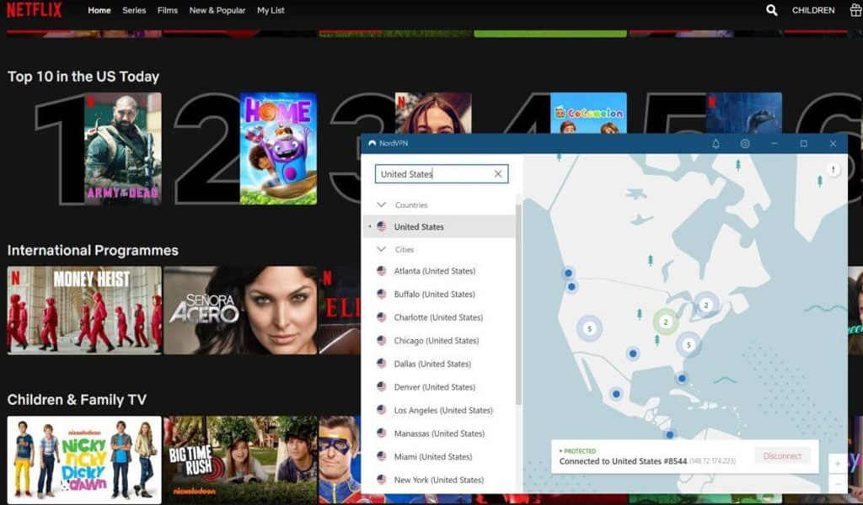Select the green cluster marker labeled 2
Screen dimensions: 863x505
[666, 322]
